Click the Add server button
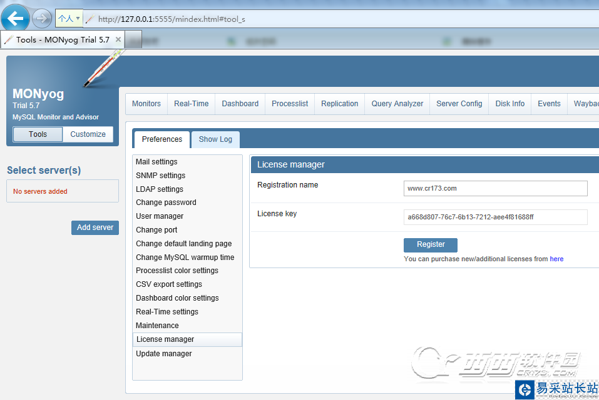 [95, 227]
